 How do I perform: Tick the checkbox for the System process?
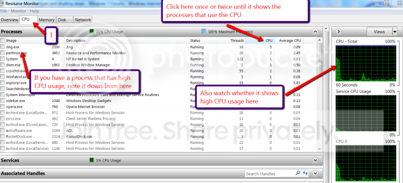pos(3,59)
